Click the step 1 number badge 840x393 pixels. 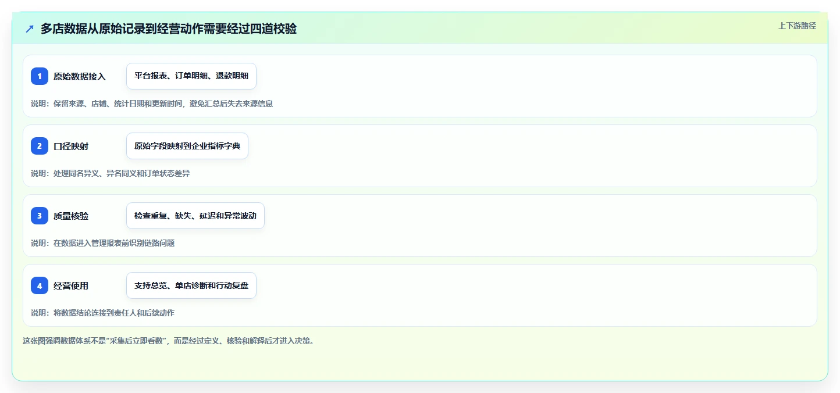(40, 76)
